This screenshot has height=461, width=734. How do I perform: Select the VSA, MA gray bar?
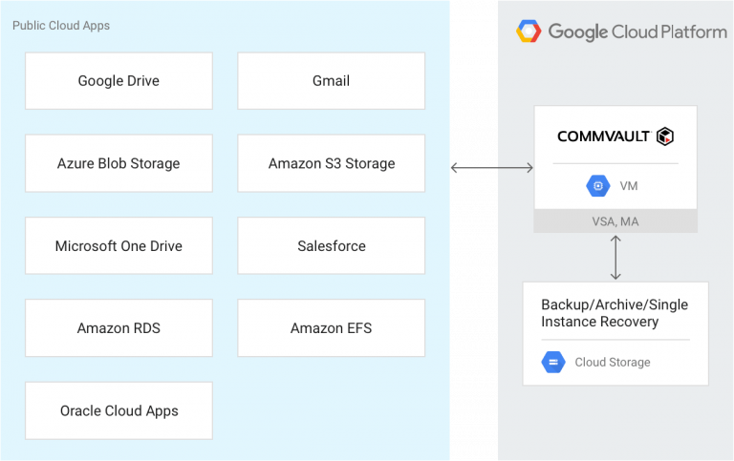[x=615, y=221]
